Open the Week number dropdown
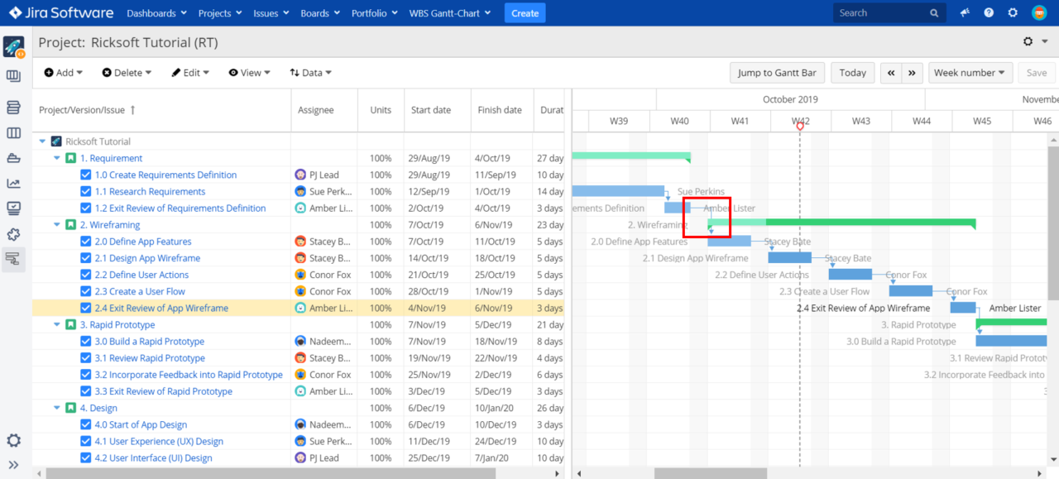Image resolution: width=1059 pixels, height=479 pixels. pos(970,73)
